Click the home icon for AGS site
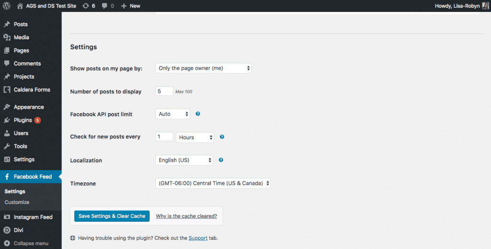Screen dimensions: 491x249 20,6
